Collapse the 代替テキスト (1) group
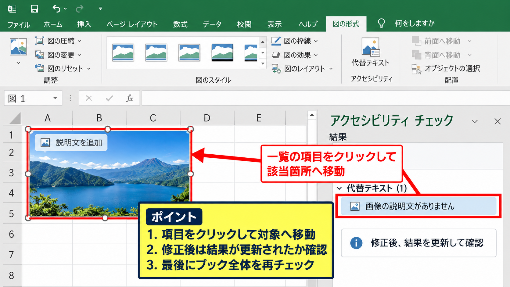 pyautogui.click(x=339, y=188)
